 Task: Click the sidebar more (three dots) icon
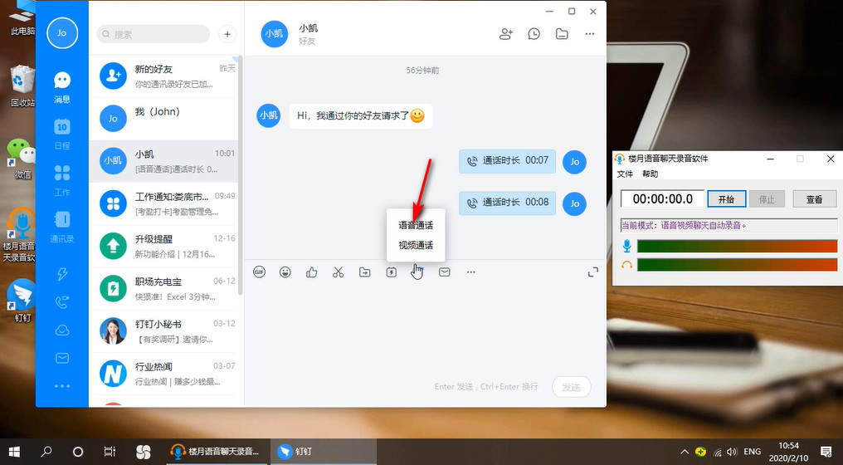point(62,386)
